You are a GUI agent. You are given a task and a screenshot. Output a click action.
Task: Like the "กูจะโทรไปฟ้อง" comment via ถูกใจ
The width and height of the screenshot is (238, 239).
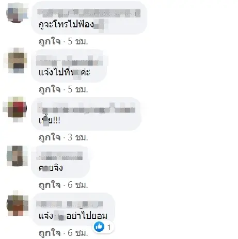click(50, 41)
